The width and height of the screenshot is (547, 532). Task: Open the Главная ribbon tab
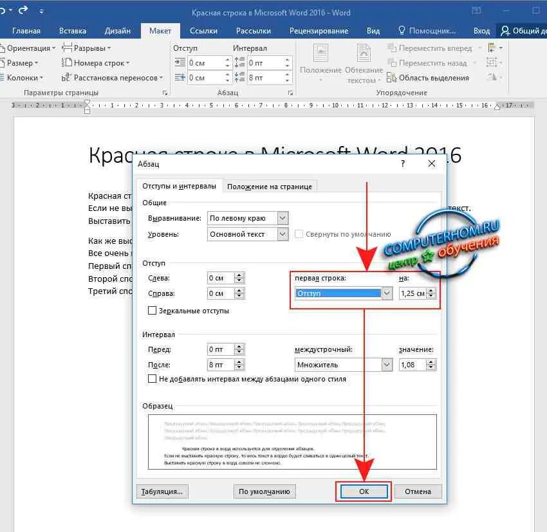[26, 31]
